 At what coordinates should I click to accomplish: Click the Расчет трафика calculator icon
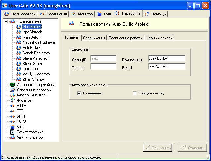coord(12,132)
